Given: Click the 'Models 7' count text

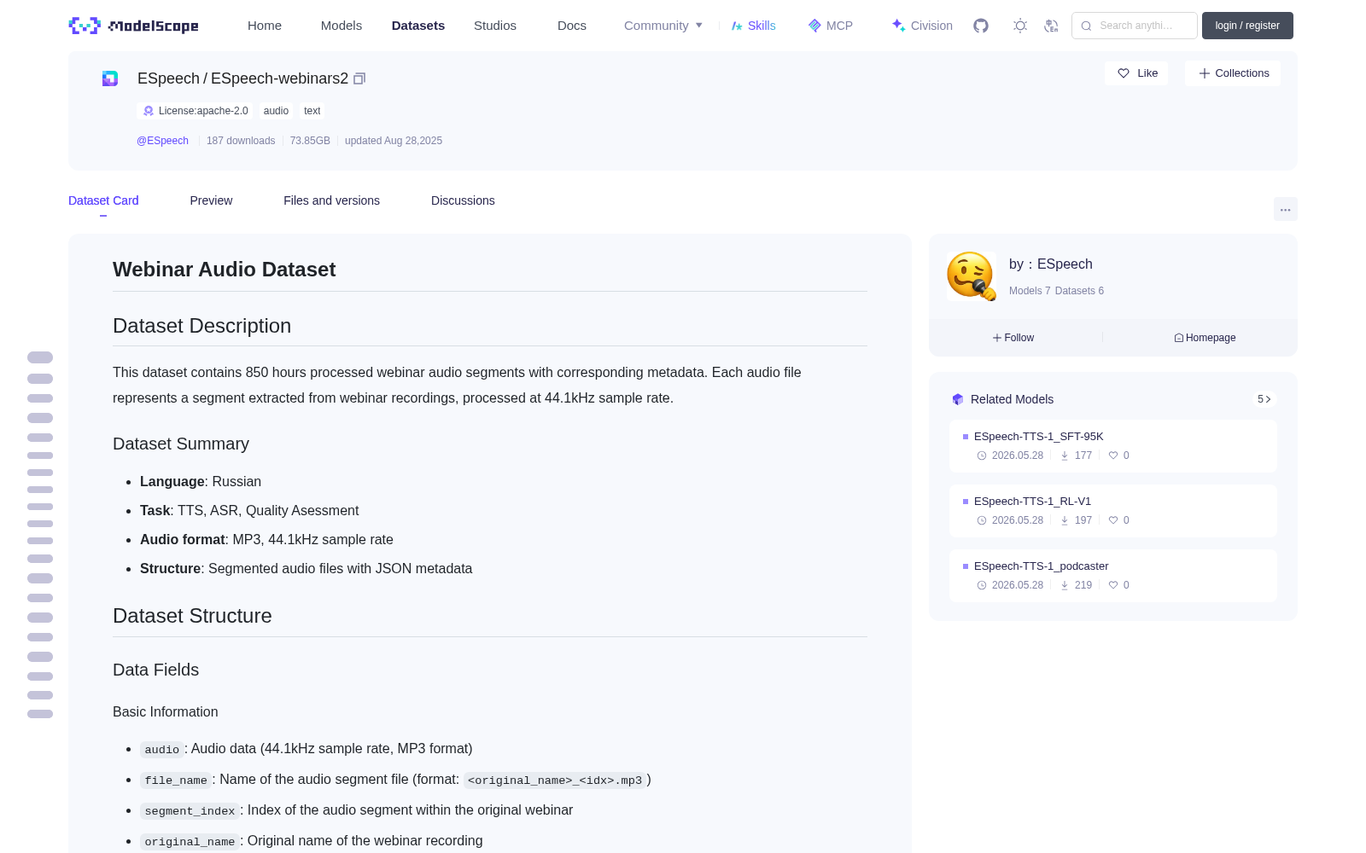Looking at the screenshot, I should click(x=1030, y=291).
